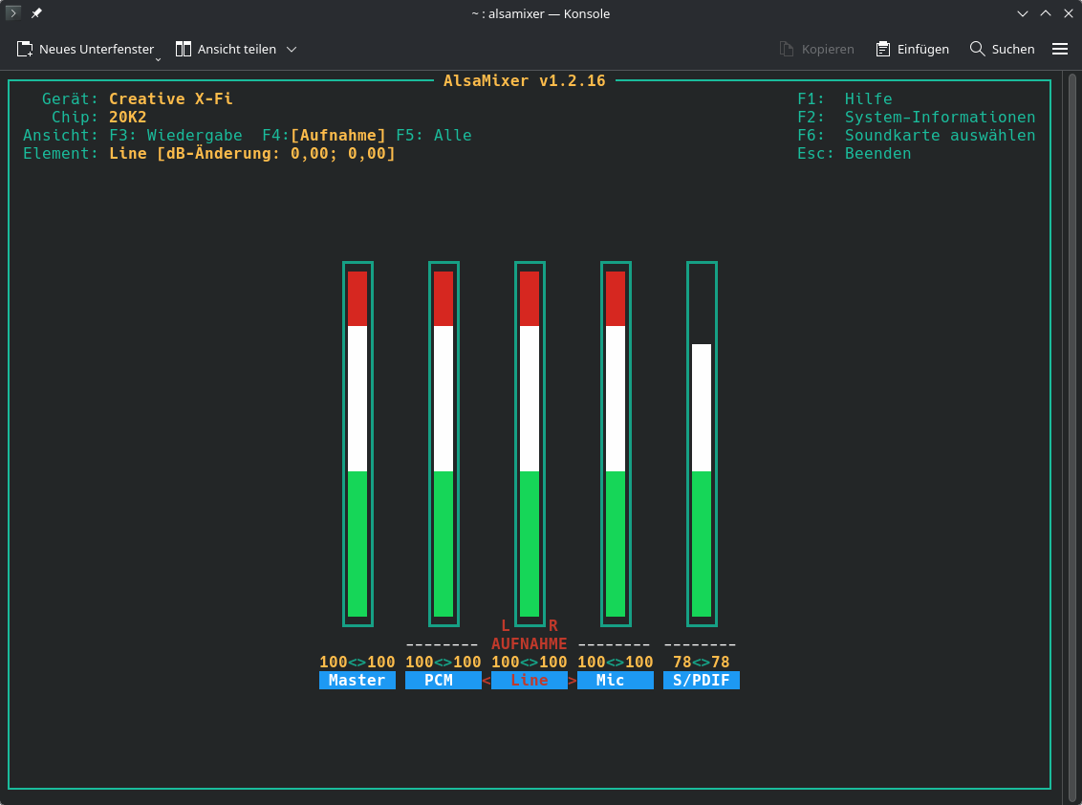Viewport: 1082px width, 805px height.
Task: Expand the Ansicht teilen dropdown chevron
Action: (x=292, y=49)
